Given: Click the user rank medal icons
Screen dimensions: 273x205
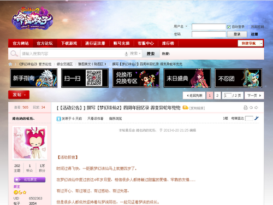Looking at the screenshot, I should pos(20,192).
